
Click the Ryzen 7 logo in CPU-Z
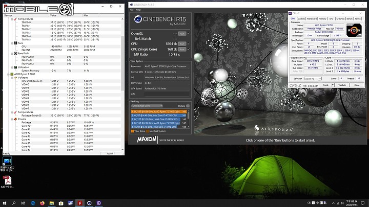coord(354,30)
